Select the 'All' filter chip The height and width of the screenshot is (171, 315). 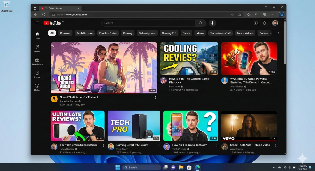pos(52,33)
